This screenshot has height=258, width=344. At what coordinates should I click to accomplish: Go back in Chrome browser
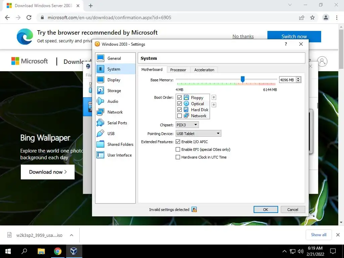click(7, 17)
